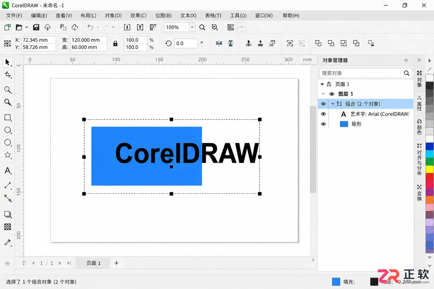Select the Pick tool
The height and width of the screenshot is (289, 434).
click(7, 62)
